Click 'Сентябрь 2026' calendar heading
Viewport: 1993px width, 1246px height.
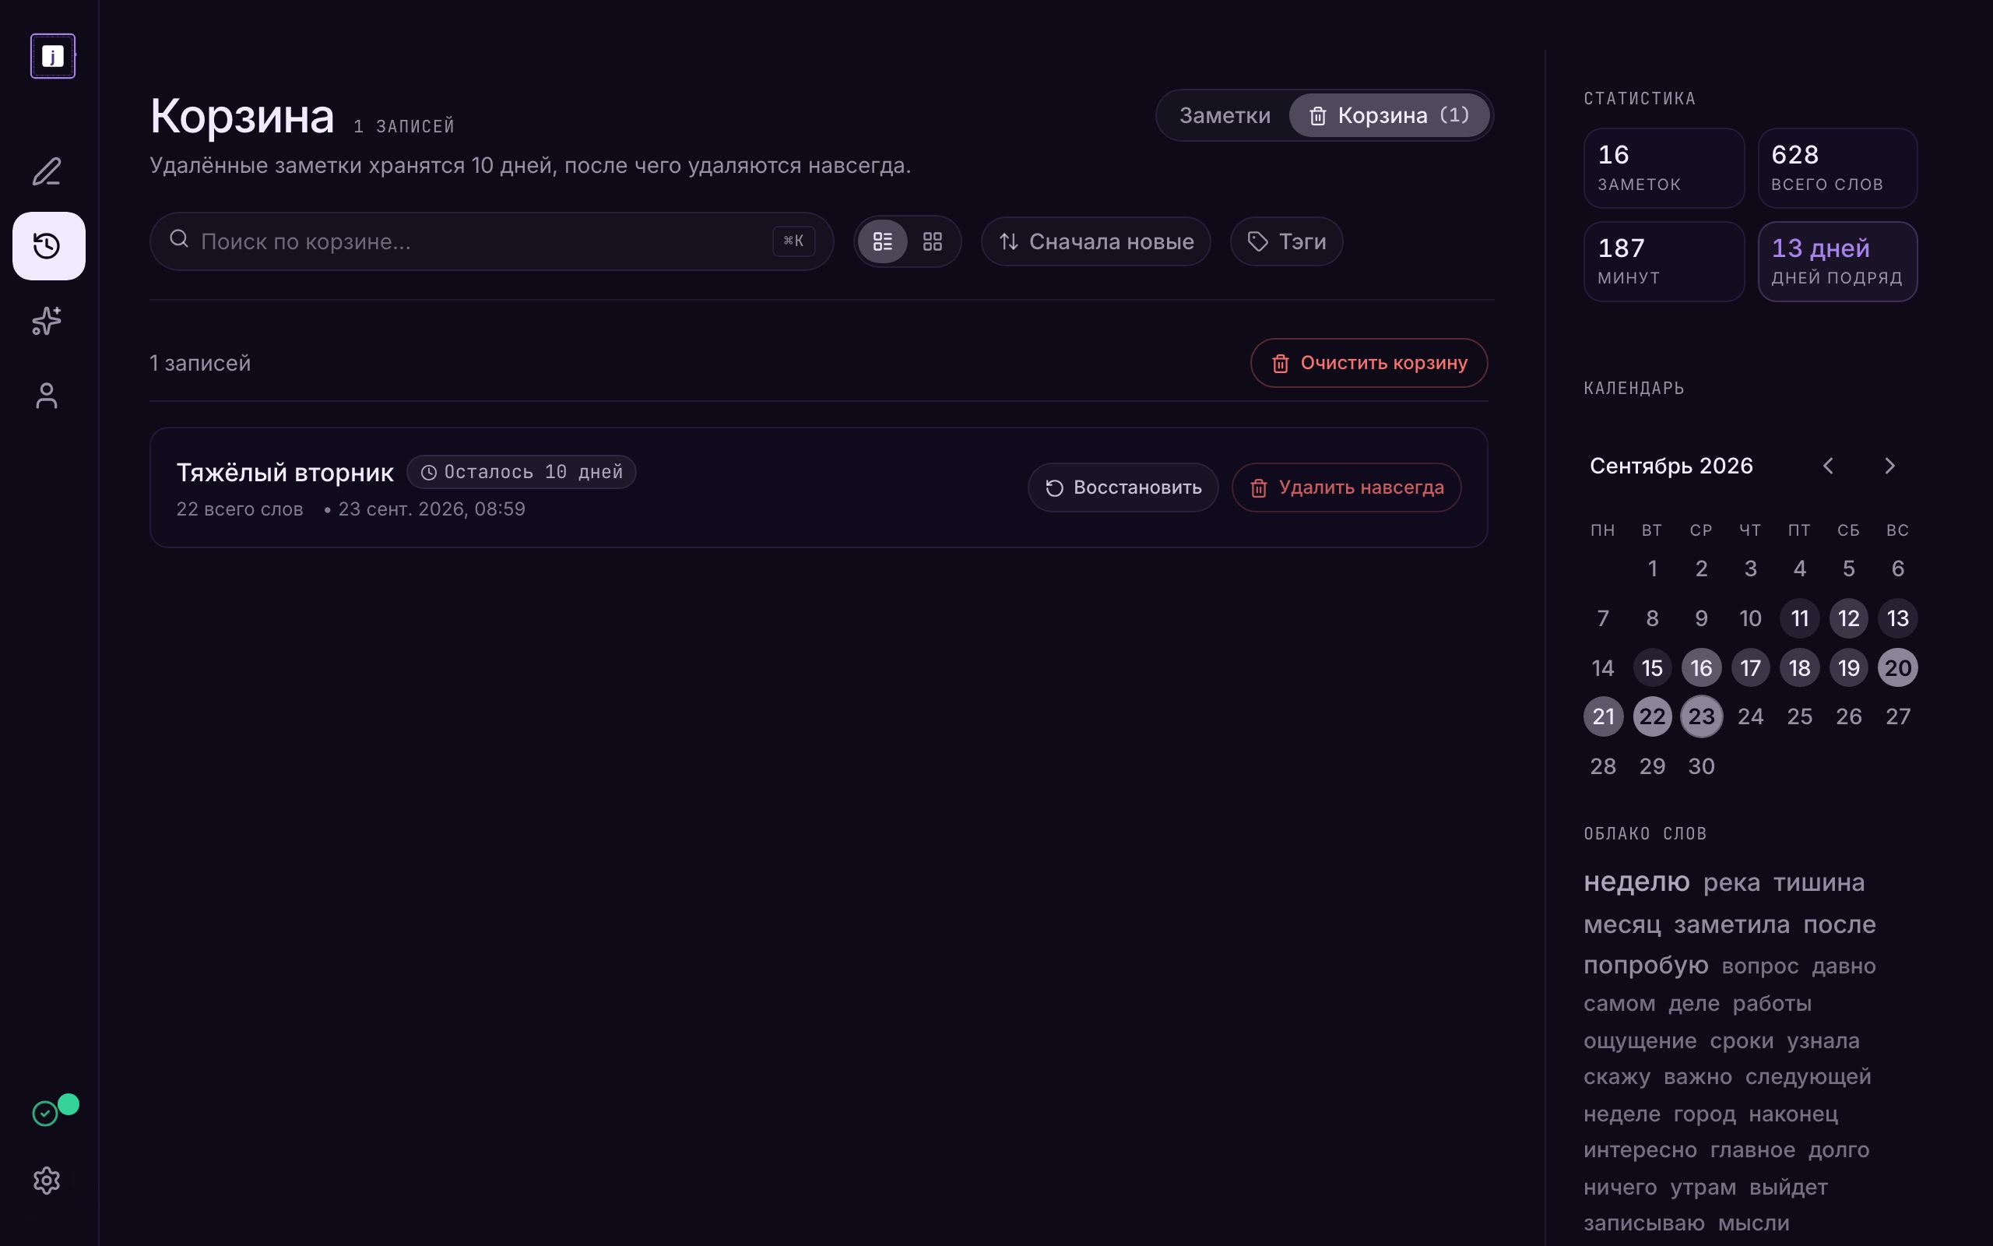(1670, 466)
